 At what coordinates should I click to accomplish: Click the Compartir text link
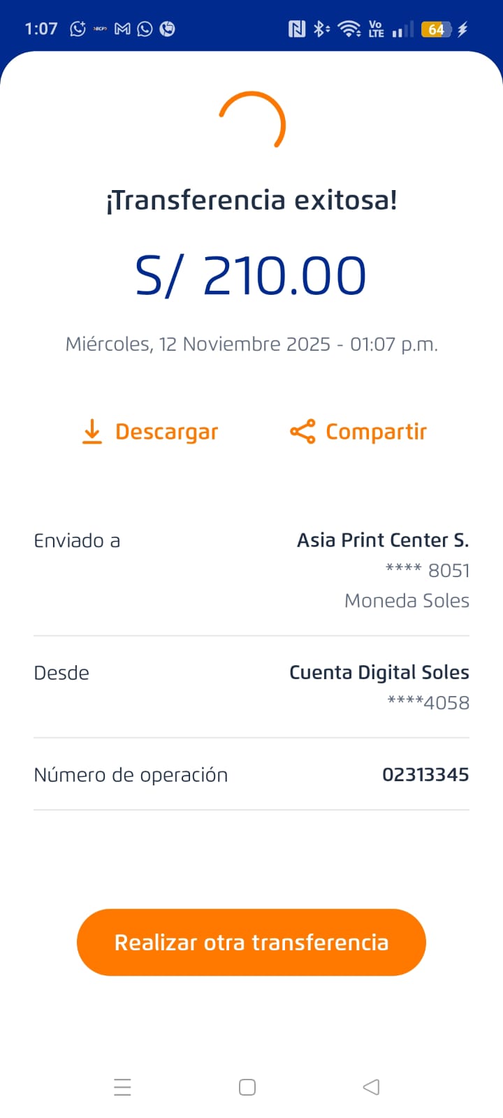[x=376, y=432]
